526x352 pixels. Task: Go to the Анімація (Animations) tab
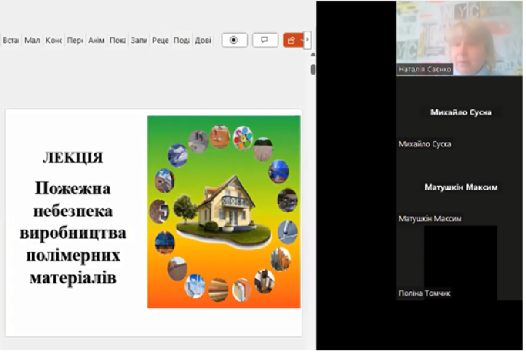click(x=97, y=40)
